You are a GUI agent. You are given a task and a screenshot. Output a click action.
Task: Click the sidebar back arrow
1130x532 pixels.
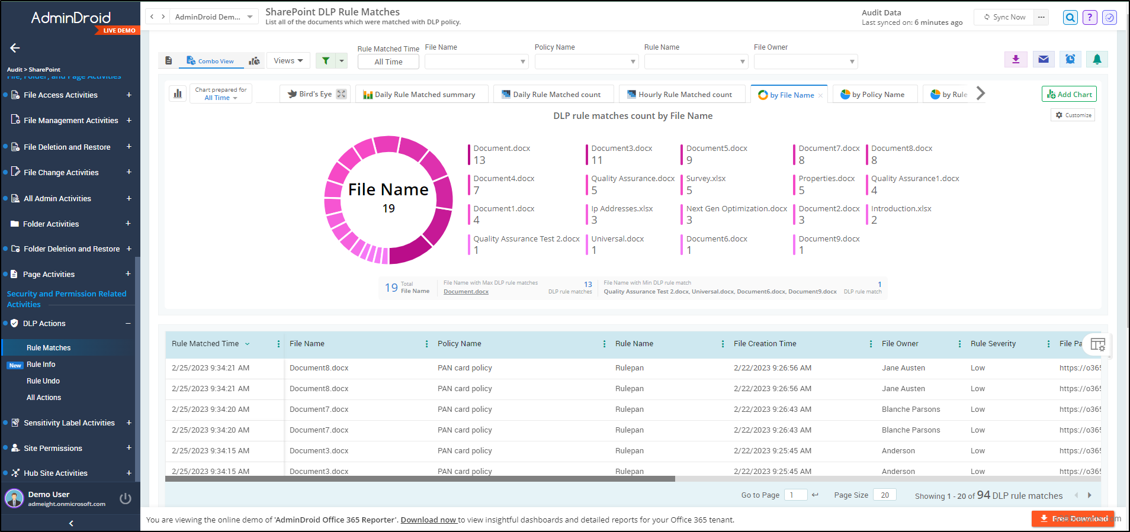(15, 48)
